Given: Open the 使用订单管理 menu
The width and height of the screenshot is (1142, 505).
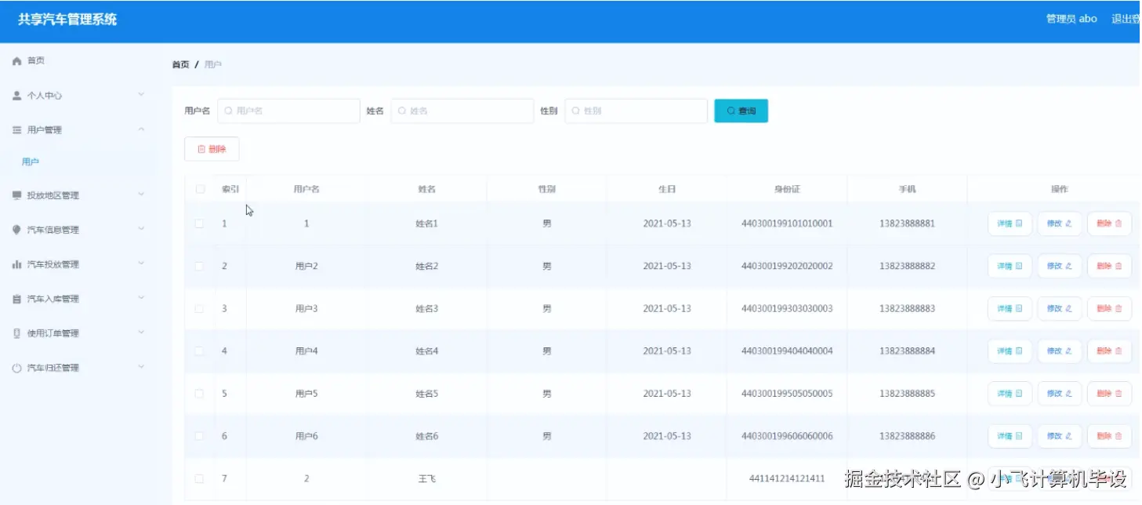Looking at the screenshot, I should [78, 333].
